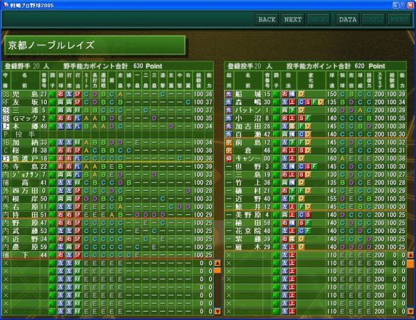Click the blue 左 throwing icon for 本郷
Viewport: 416px width, 320px height.
point(60,127)
